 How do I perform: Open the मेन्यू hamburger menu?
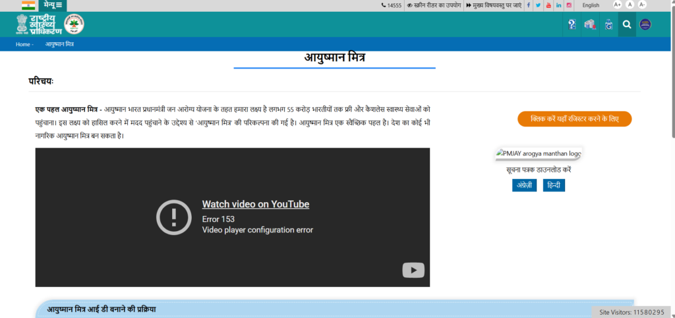(53, 5)
